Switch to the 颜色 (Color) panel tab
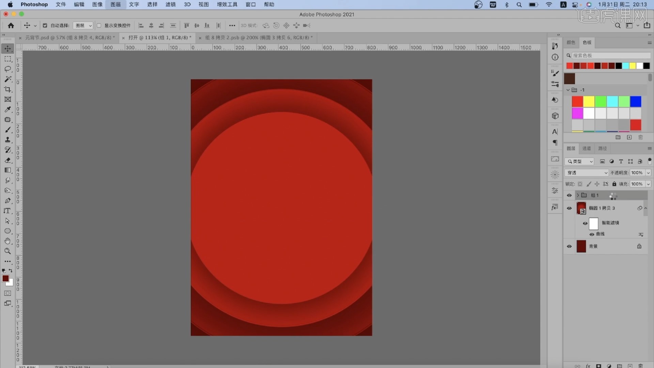Screen dimensions: 654x368 pyautogui.click(x=571, y=43)
